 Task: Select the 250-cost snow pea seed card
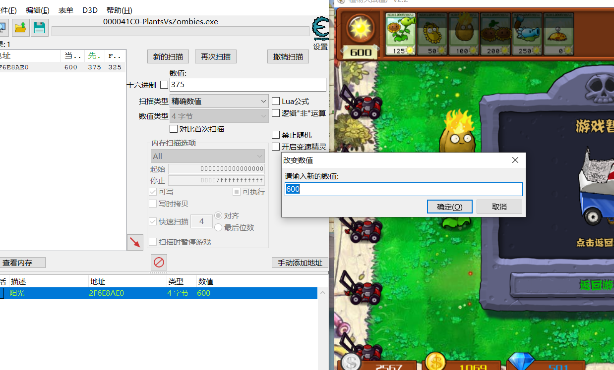click(527, 33)
